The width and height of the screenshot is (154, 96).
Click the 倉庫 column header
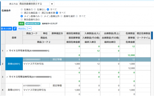tap(14, 38)
